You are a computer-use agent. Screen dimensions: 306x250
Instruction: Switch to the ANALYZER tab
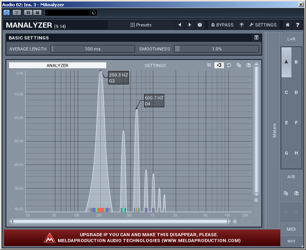click(58, 65)
